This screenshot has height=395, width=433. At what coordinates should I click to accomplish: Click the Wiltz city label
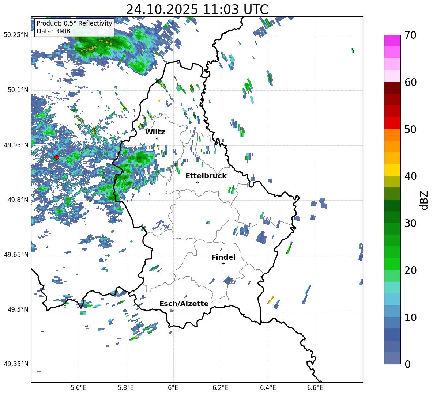click(x=155, y=132)
